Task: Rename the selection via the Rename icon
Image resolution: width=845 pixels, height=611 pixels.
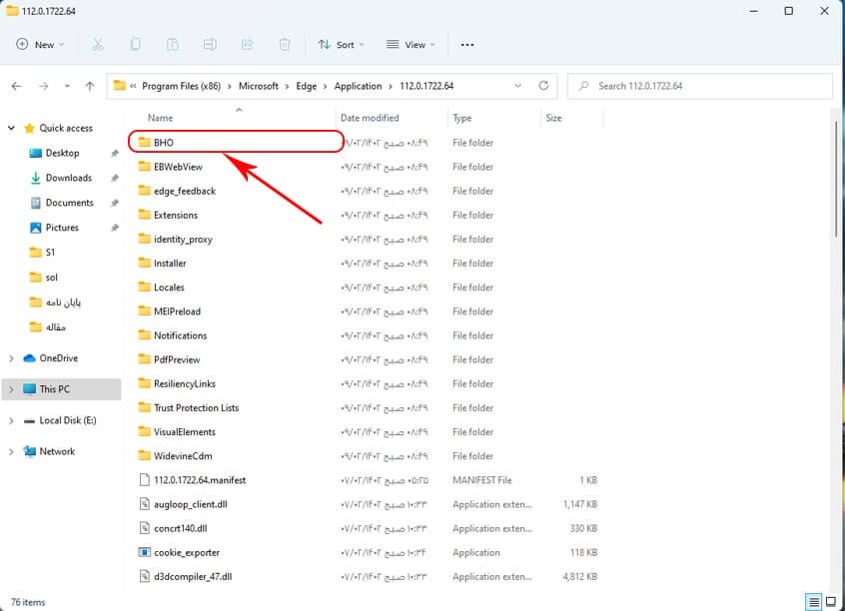Action: tap(210, 44)
